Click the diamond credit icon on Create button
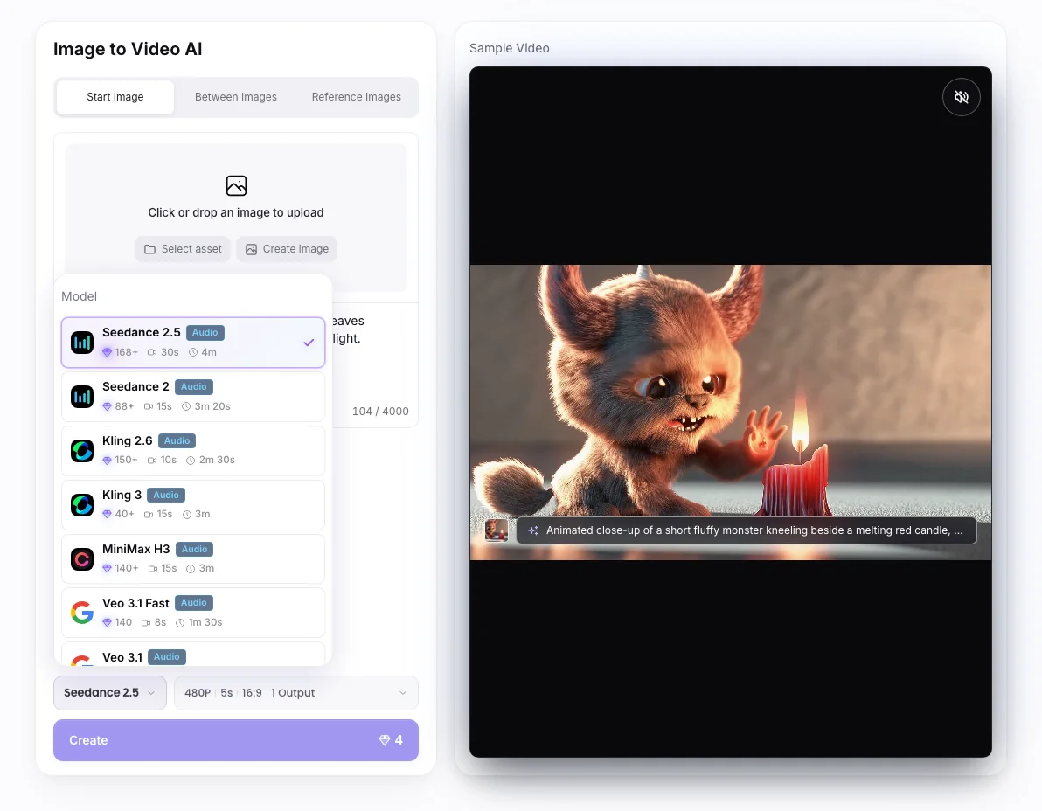 coord(384,740)
